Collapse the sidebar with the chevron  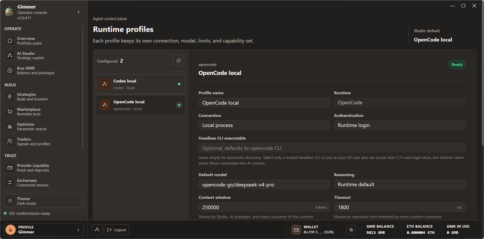tap(79, 12)
